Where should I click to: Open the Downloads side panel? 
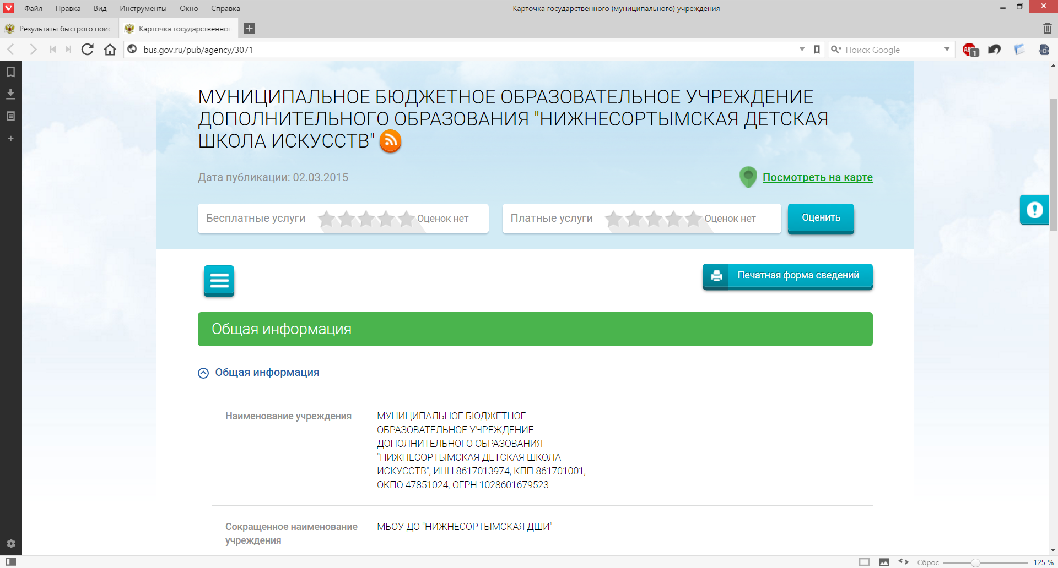10,94
